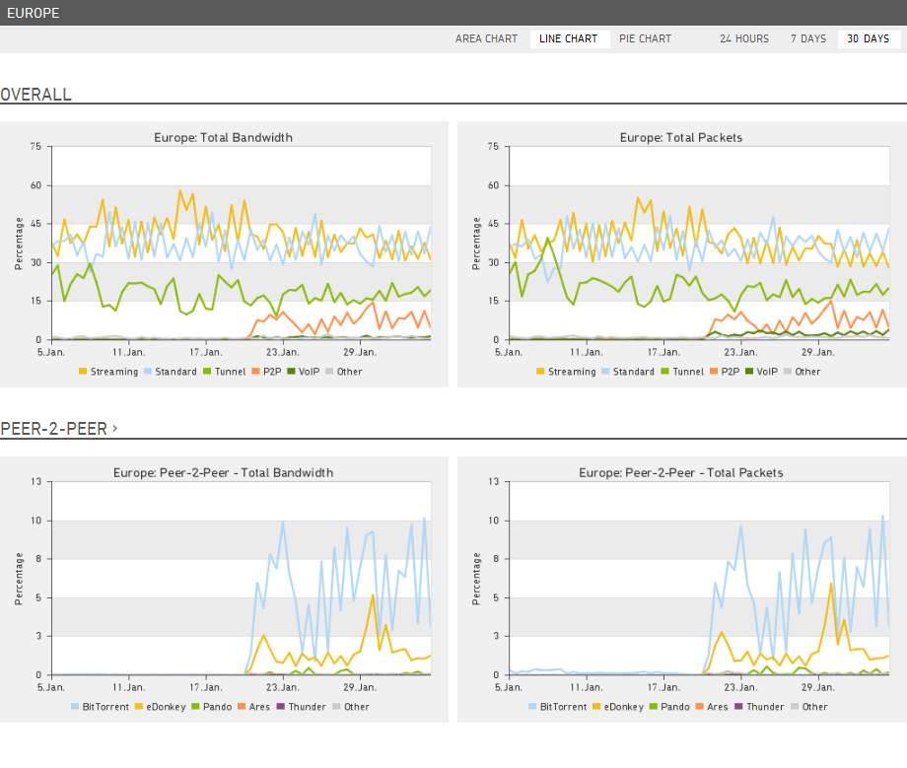Screen dimensions: 907x768
Task: Click the "Europe: Total Bandwidth" chart title
Action: pos(223,138)
